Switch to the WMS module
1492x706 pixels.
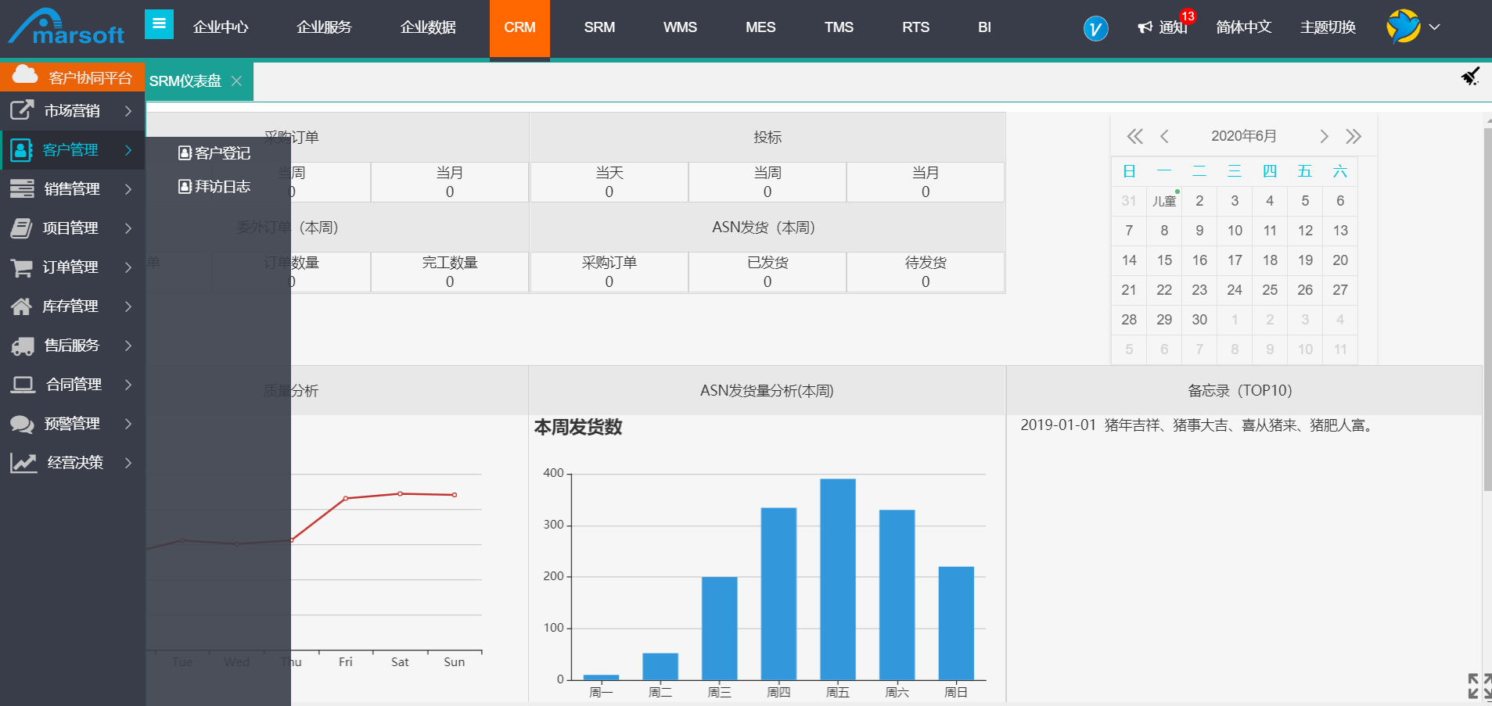[680, 27]
